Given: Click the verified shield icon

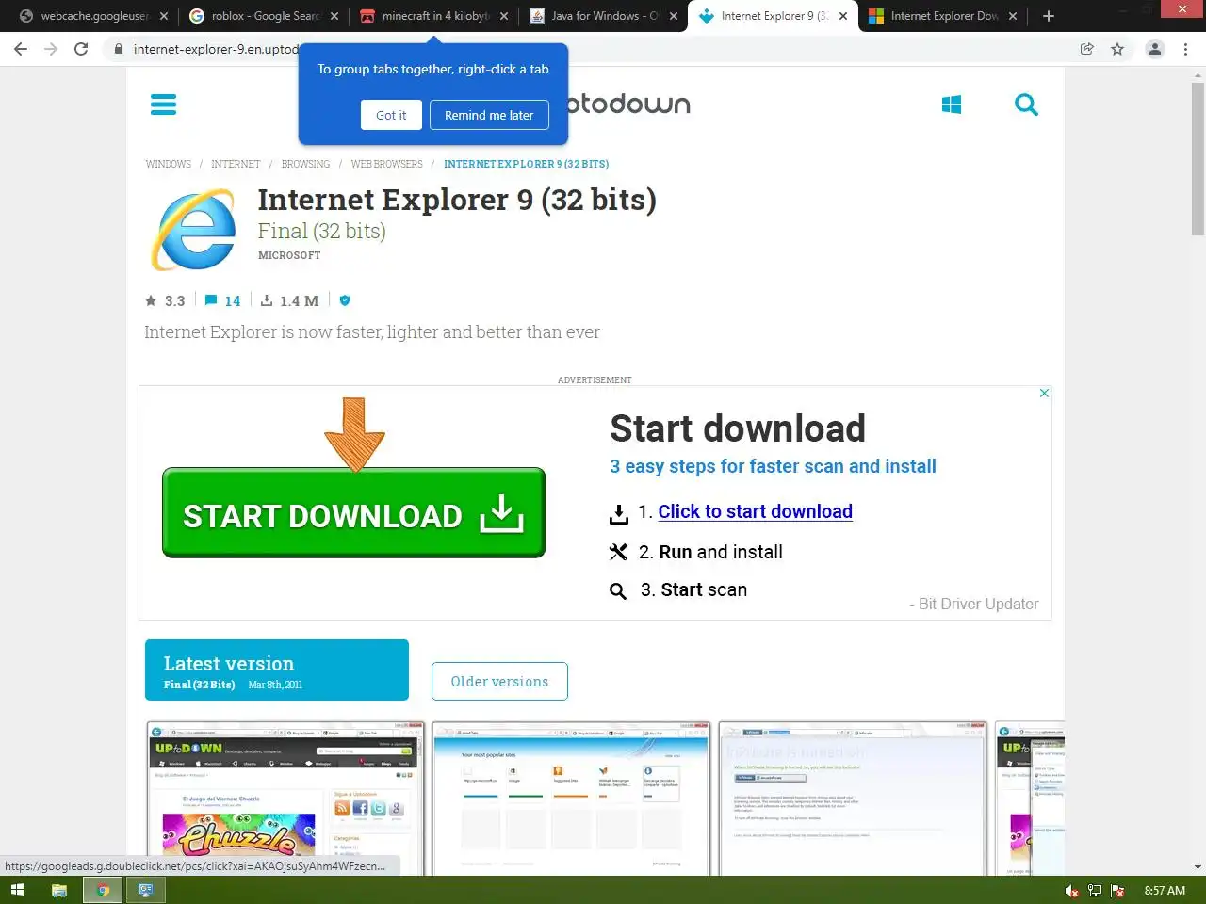Looking at the screenshot, I should point(345,300).
